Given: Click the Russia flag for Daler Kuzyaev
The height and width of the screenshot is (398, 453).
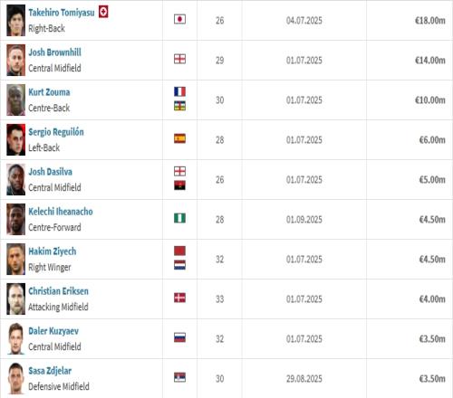Looking at the screenshot, I should coord(179,337).
